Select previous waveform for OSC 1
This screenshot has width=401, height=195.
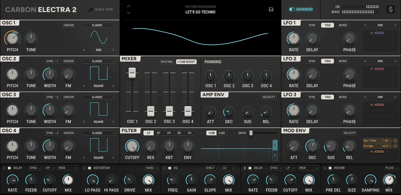[x=84, y=50]
